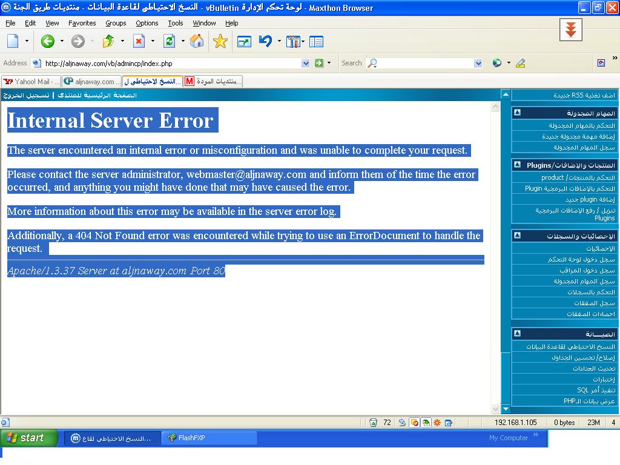The width and height of the screenshot is (620, 465).
Task: Collapse the scheduled tasks sidebar section
Action: coord(517,113)
